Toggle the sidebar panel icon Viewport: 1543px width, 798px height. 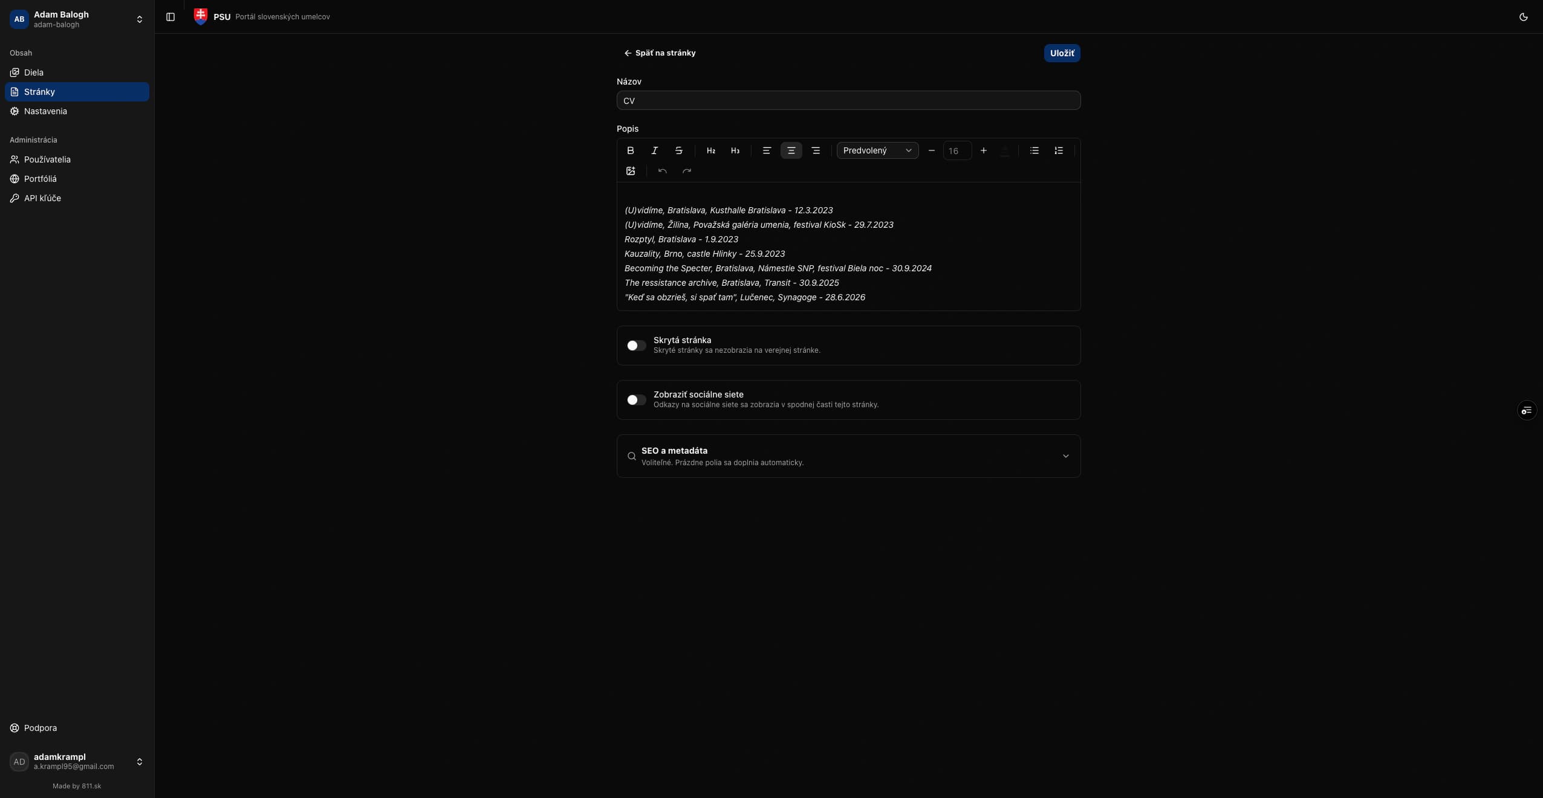pyautogui.click(x=171, y=17)
